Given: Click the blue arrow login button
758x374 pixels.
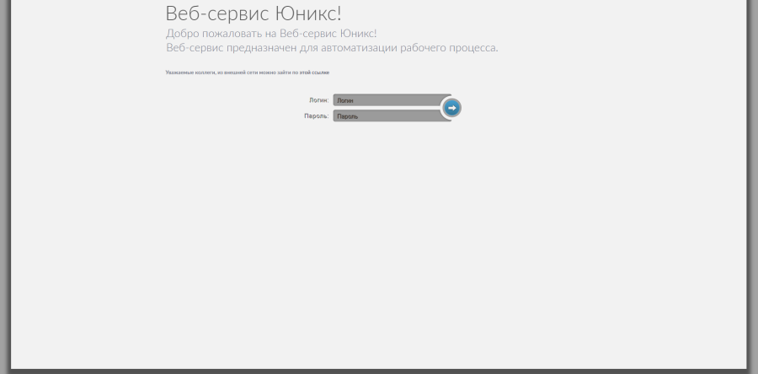Looking at the screenshot, I should pos(451,108).
